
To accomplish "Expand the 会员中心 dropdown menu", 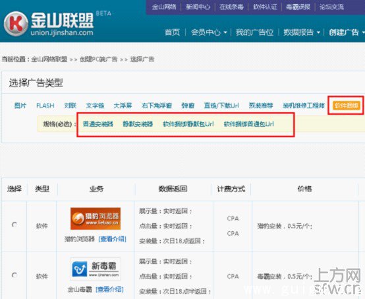I will tap(209, 32).
